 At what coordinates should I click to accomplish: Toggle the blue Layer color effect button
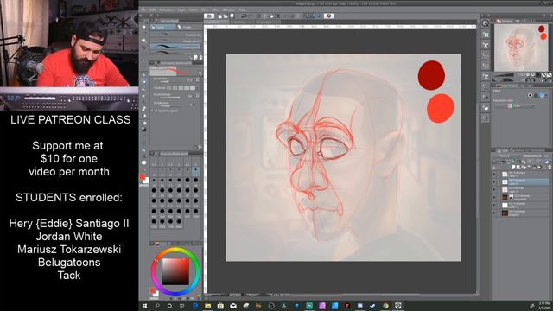542,95
